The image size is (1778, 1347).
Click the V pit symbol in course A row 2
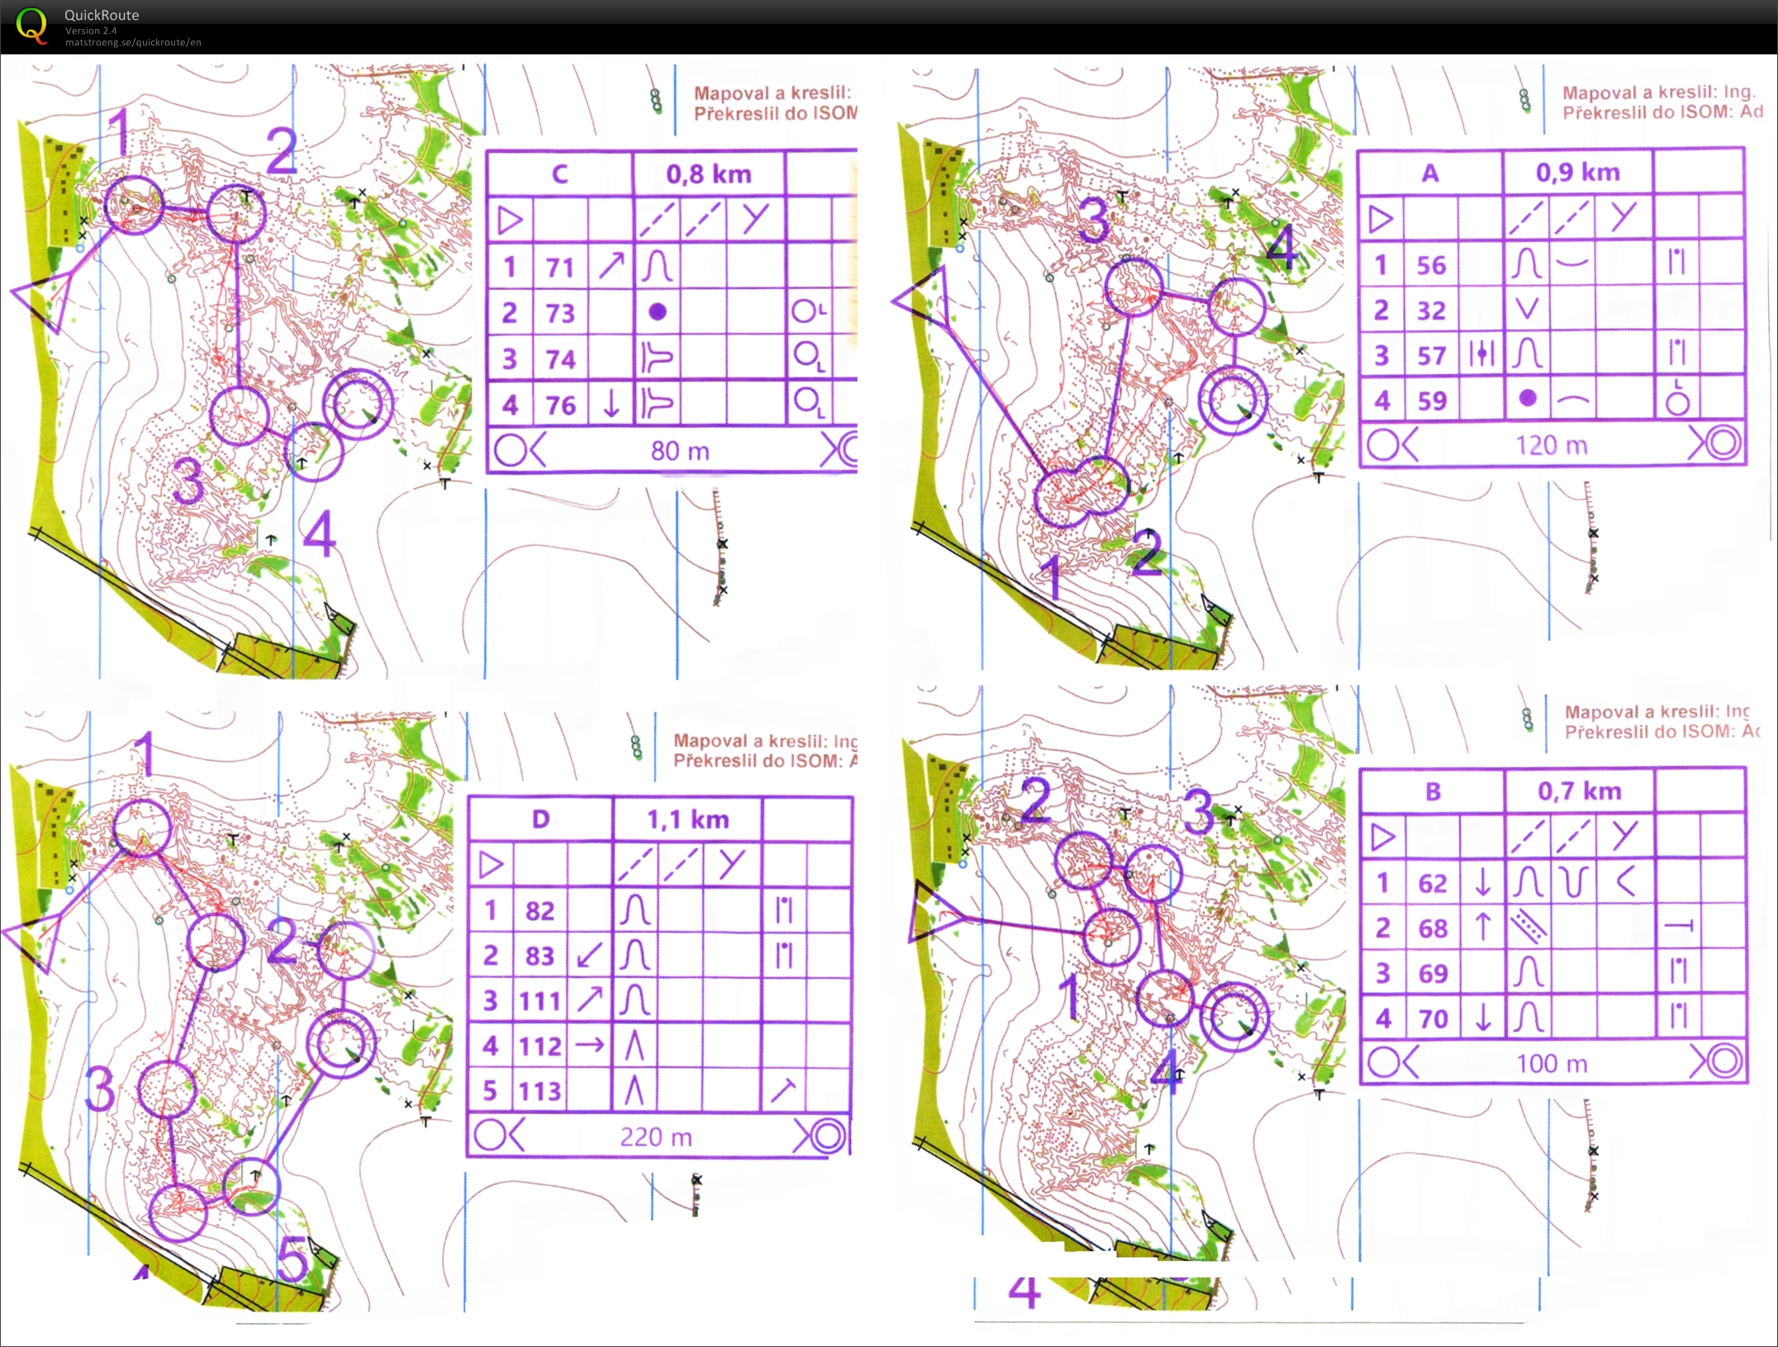pyautogui.click(x=1528, y=309)
